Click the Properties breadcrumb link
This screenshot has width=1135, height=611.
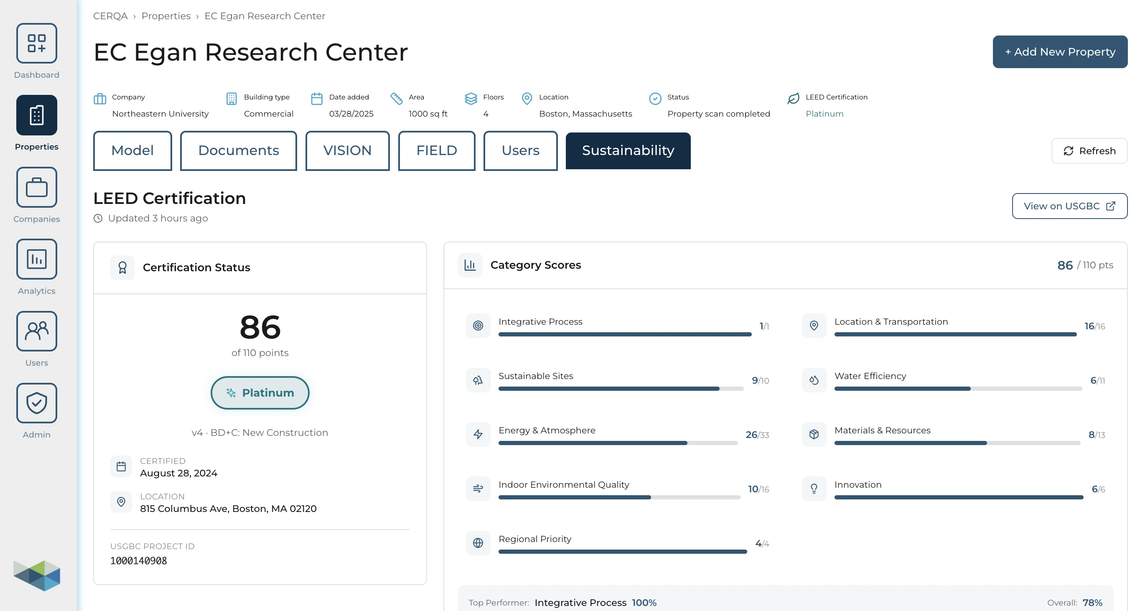(165, 16)
